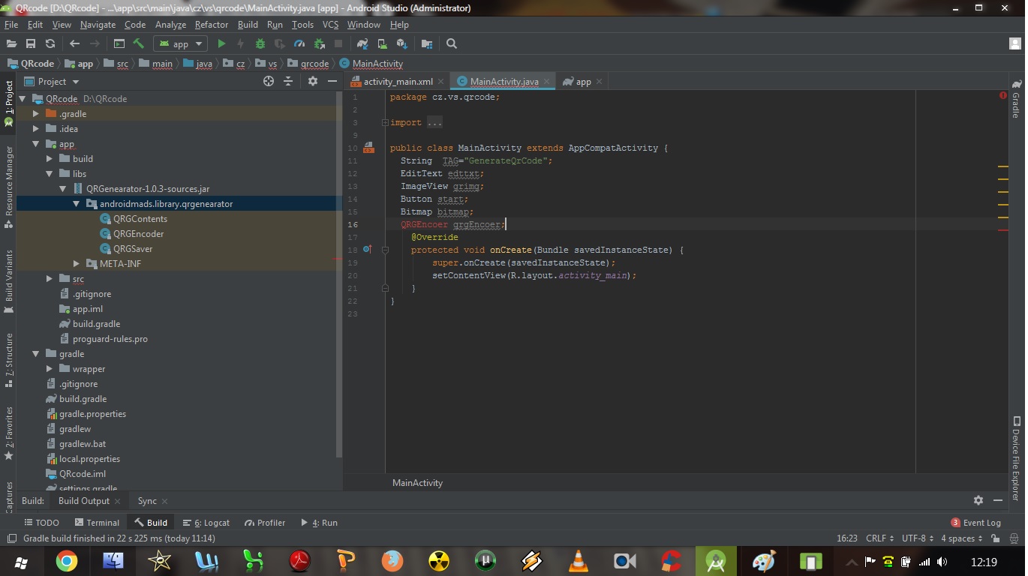Switch to the activity_main.xml tab
Image resolution: width=1028 pixels, height=576 pixels.
[398, 82]
